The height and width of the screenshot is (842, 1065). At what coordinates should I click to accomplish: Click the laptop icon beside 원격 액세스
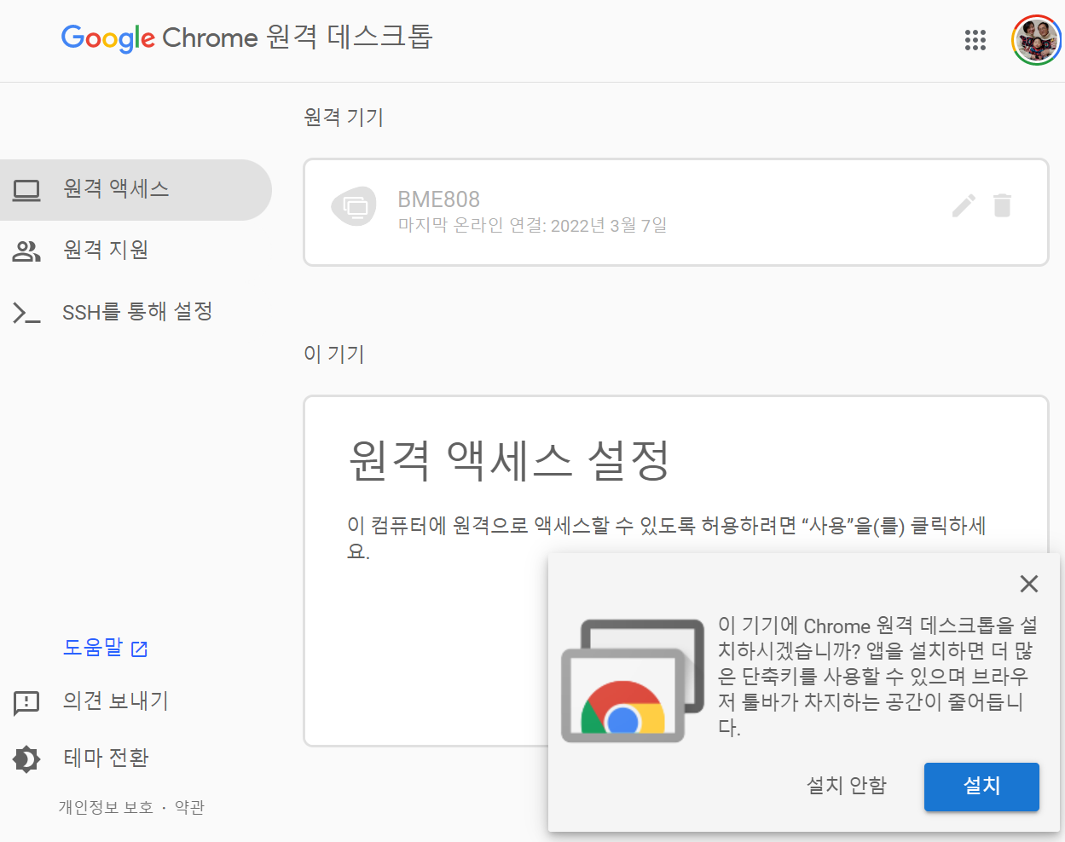click(x=26, y=190)
